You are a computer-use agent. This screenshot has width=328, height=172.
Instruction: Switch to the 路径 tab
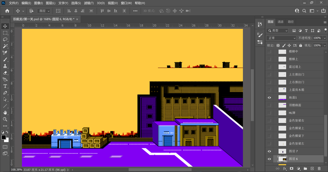click(291, 22)
